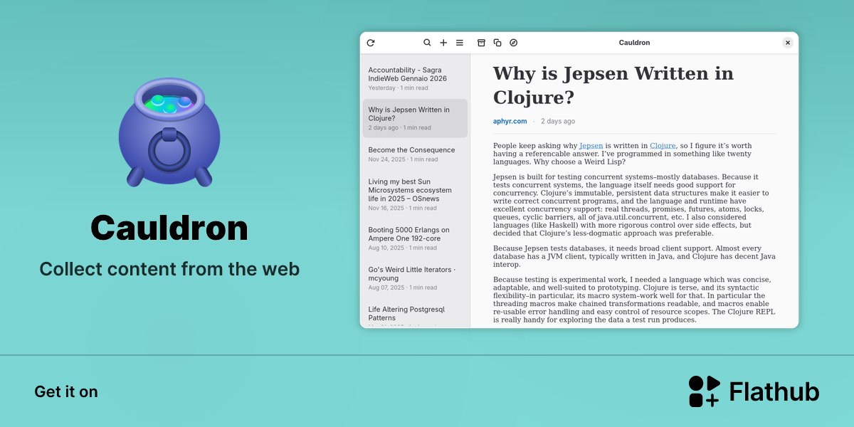Image resolution: width=854 pixels, height=427 pixels.
Task: Click the Jepsen hyperlink in the text
Action: (x=591, y=145)
